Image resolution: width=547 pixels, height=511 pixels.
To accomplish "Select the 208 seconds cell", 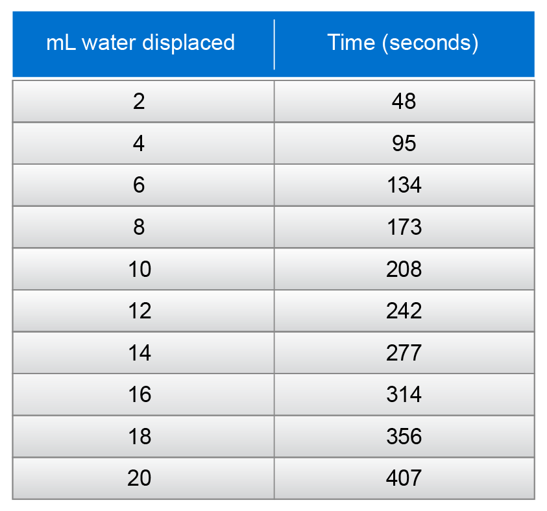I will 404,269.
